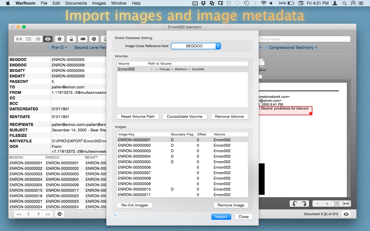Go to next document arrow

point(38,214)
